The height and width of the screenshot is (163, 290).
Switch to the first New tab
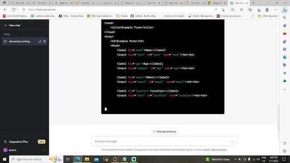(x=20, y=3)
